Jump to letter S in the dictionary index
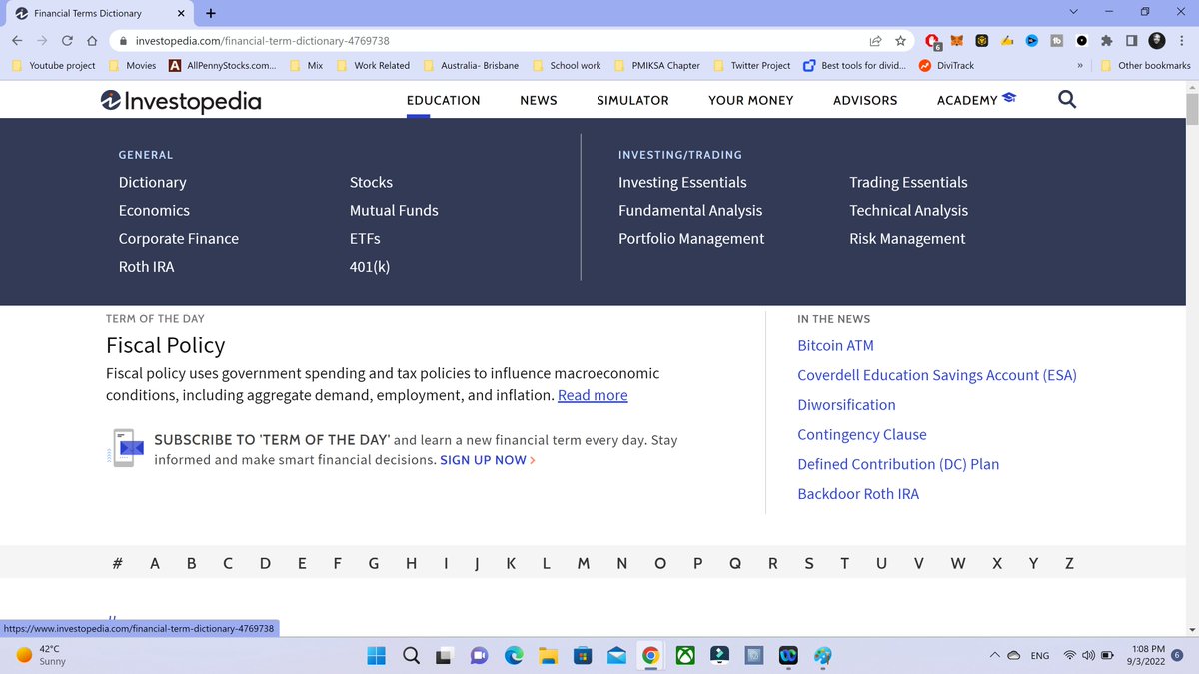The image size is (1199, 674). point(809,563)
